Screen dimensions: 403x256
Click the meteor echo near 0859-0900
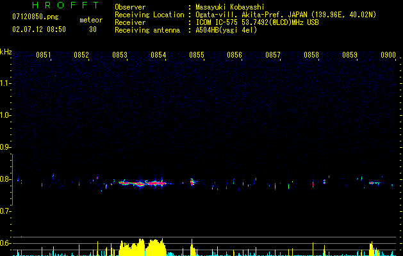point(374,183)
